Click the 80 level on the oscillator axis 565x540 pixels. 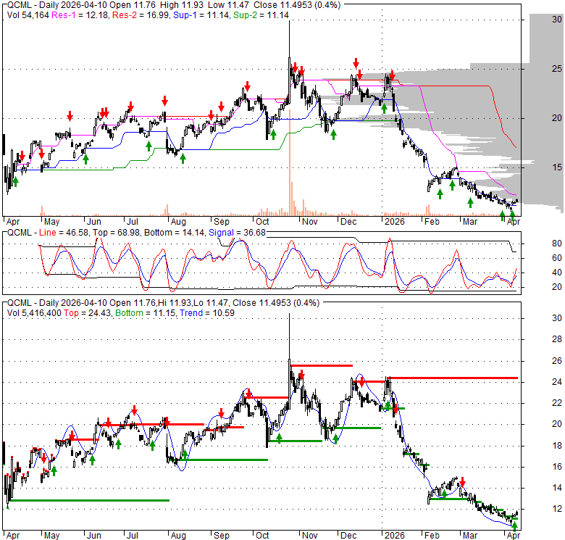tap(558, 243)
